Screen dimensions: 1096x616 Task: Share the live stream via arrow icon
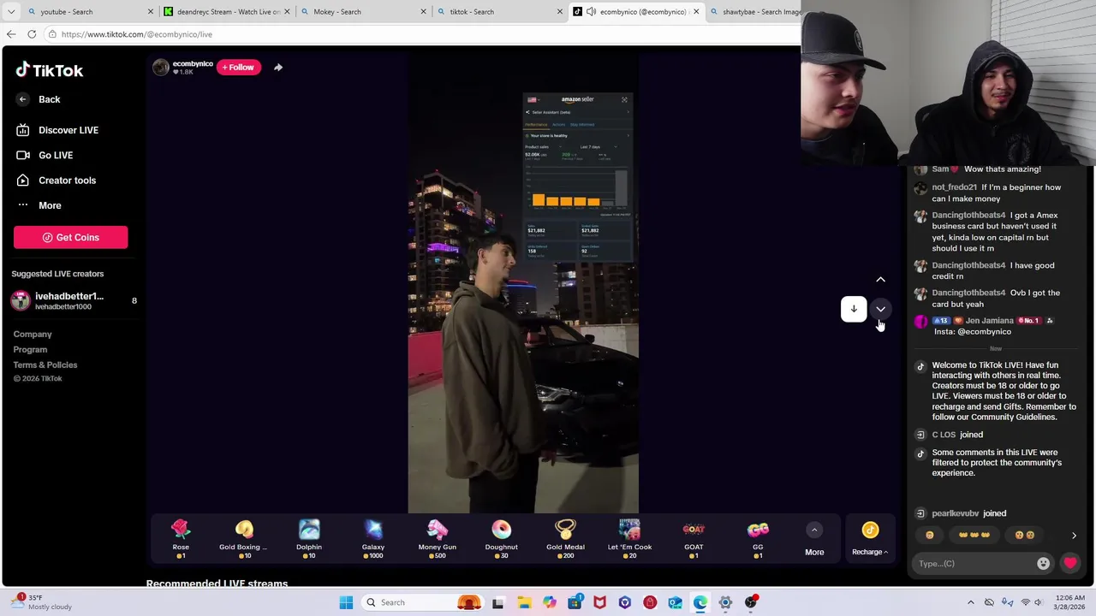(x=278, y=67)
